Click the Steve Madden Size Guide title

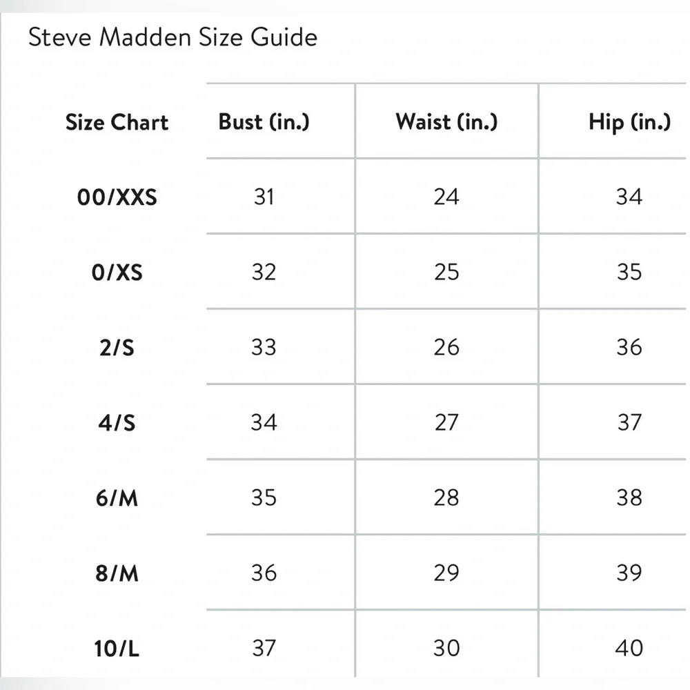point(172,37)
